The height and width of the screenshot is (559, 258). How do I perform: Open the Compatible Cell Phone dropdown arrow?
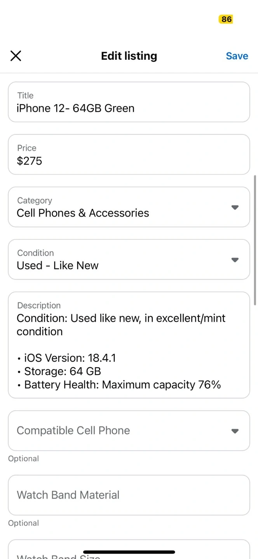(235, 431)
